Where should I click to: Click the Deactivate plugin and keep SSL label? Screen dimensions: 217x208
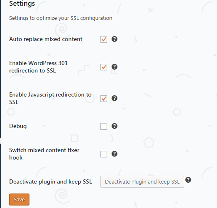[51, 182]
